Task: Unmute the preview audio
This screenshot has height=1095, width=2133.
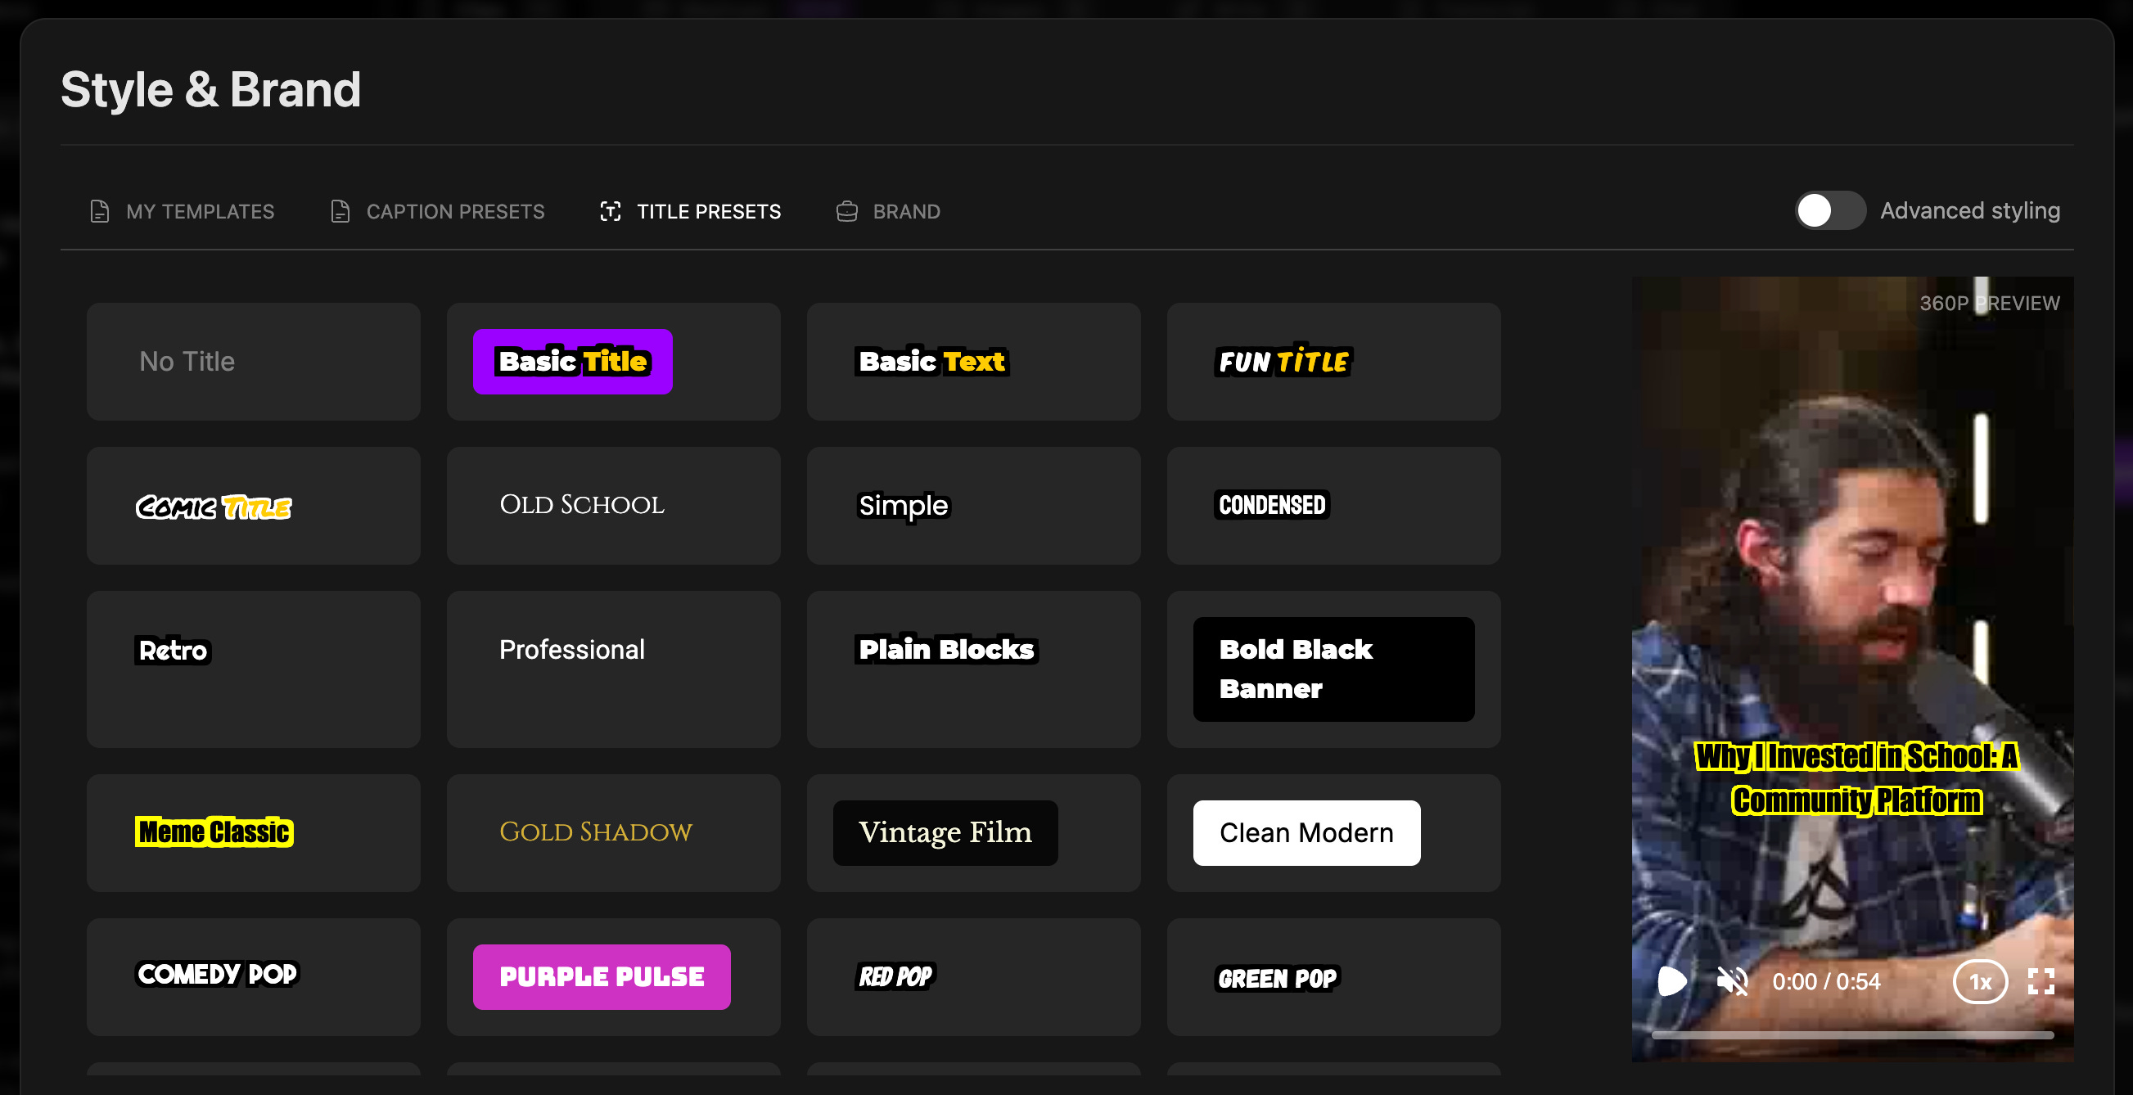Action: pyautogui.click(x=1731, y=981)
